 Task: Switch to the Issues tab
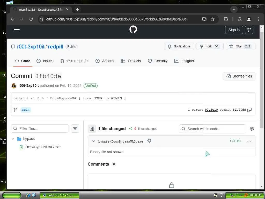click(x=45, y=61)
